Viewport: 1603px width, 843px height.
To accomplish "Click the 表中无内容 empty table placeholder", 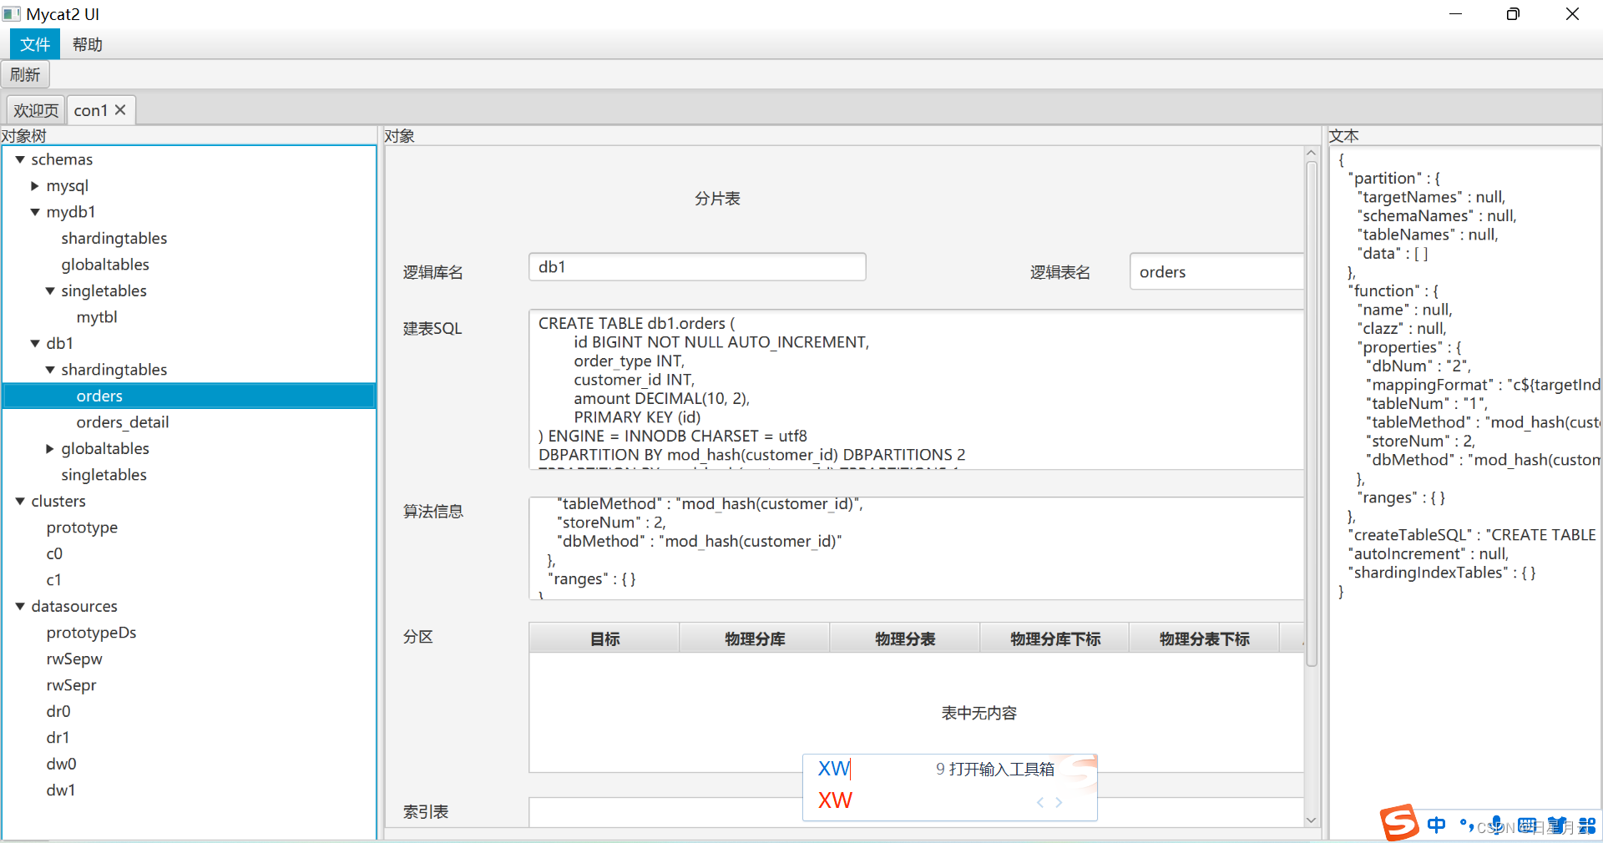I will click(978, 713).
